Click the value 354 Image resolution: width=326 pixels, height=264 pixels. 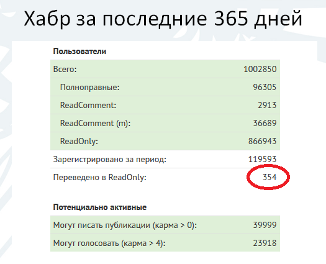pyautogui.click(x=269, y=177)
